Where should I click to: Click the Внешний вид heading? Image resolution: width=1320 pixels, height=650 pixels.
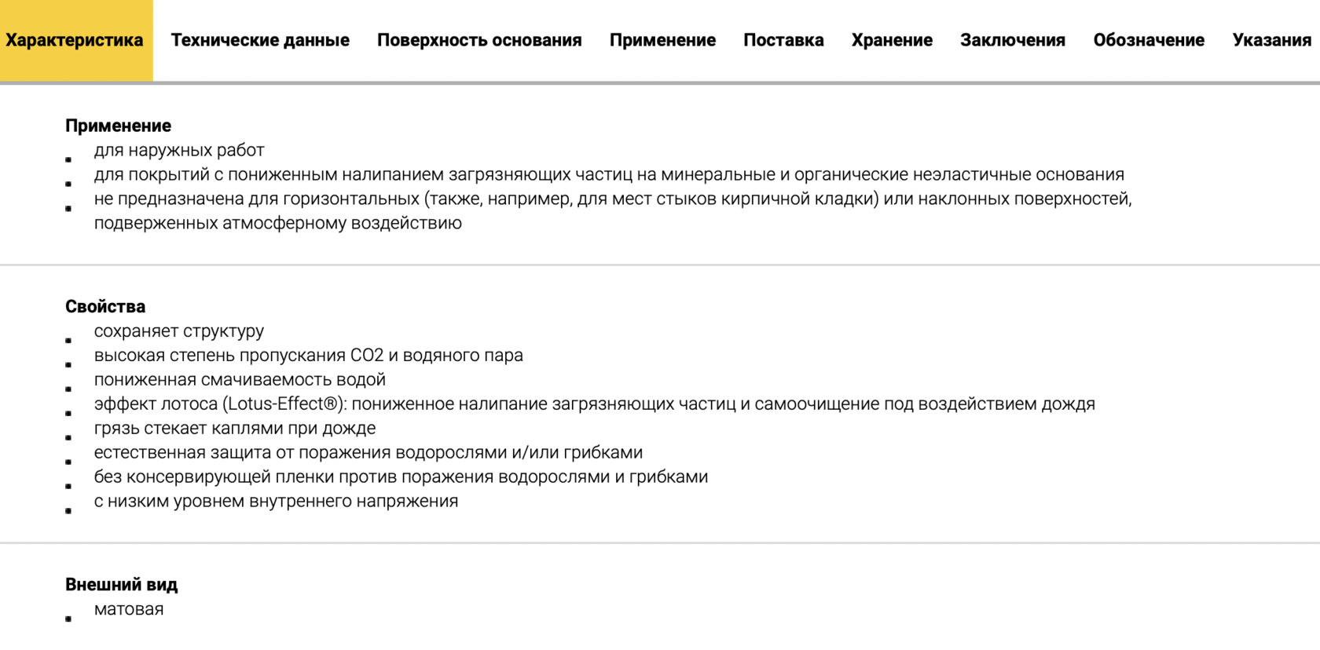pyautogui.click(x=121, y=584)
